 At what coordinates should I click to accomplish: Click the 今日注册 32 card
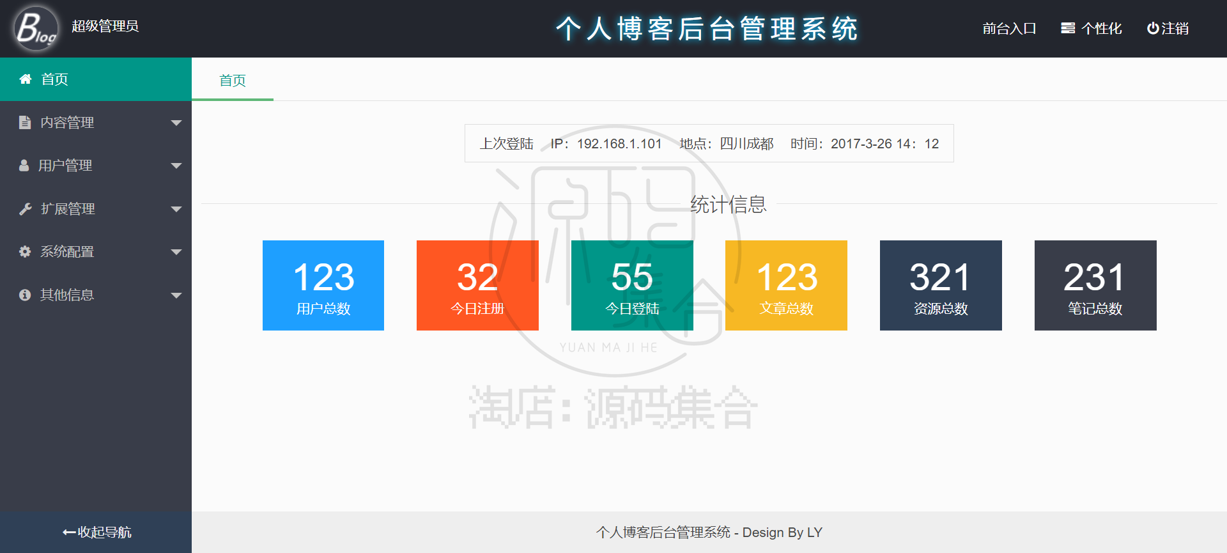pyautogui.click(x=477, y=285)
